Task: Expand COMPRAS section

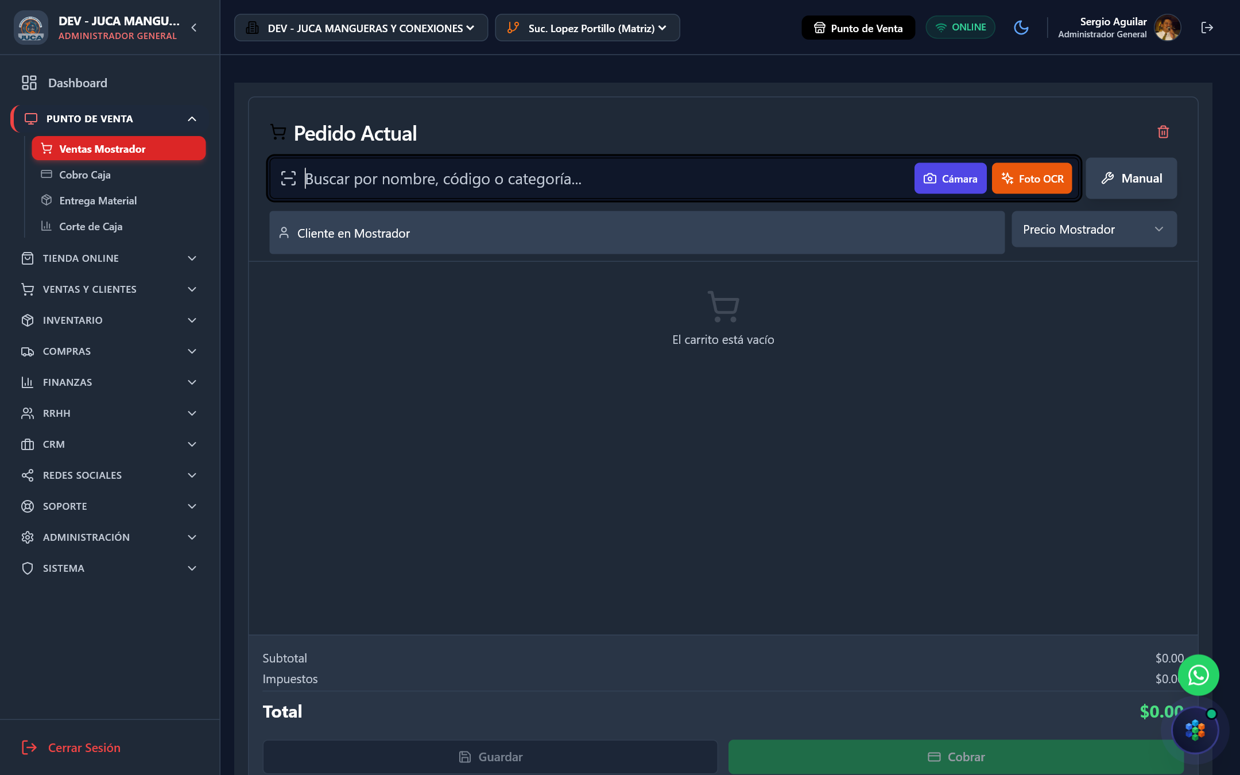Action: [109, 351]
